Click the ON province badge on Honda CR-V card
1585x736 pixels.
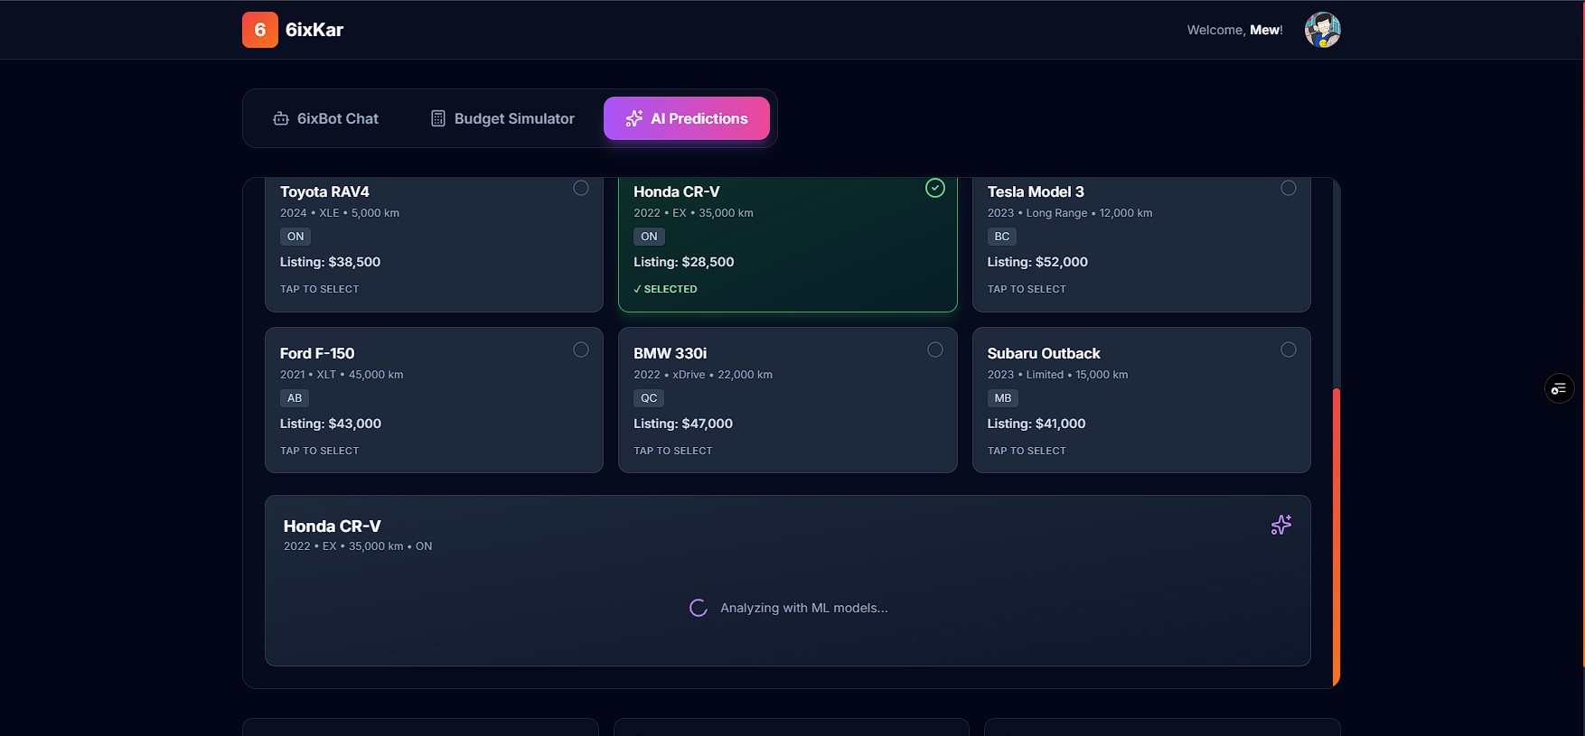(x=649, y=237)
